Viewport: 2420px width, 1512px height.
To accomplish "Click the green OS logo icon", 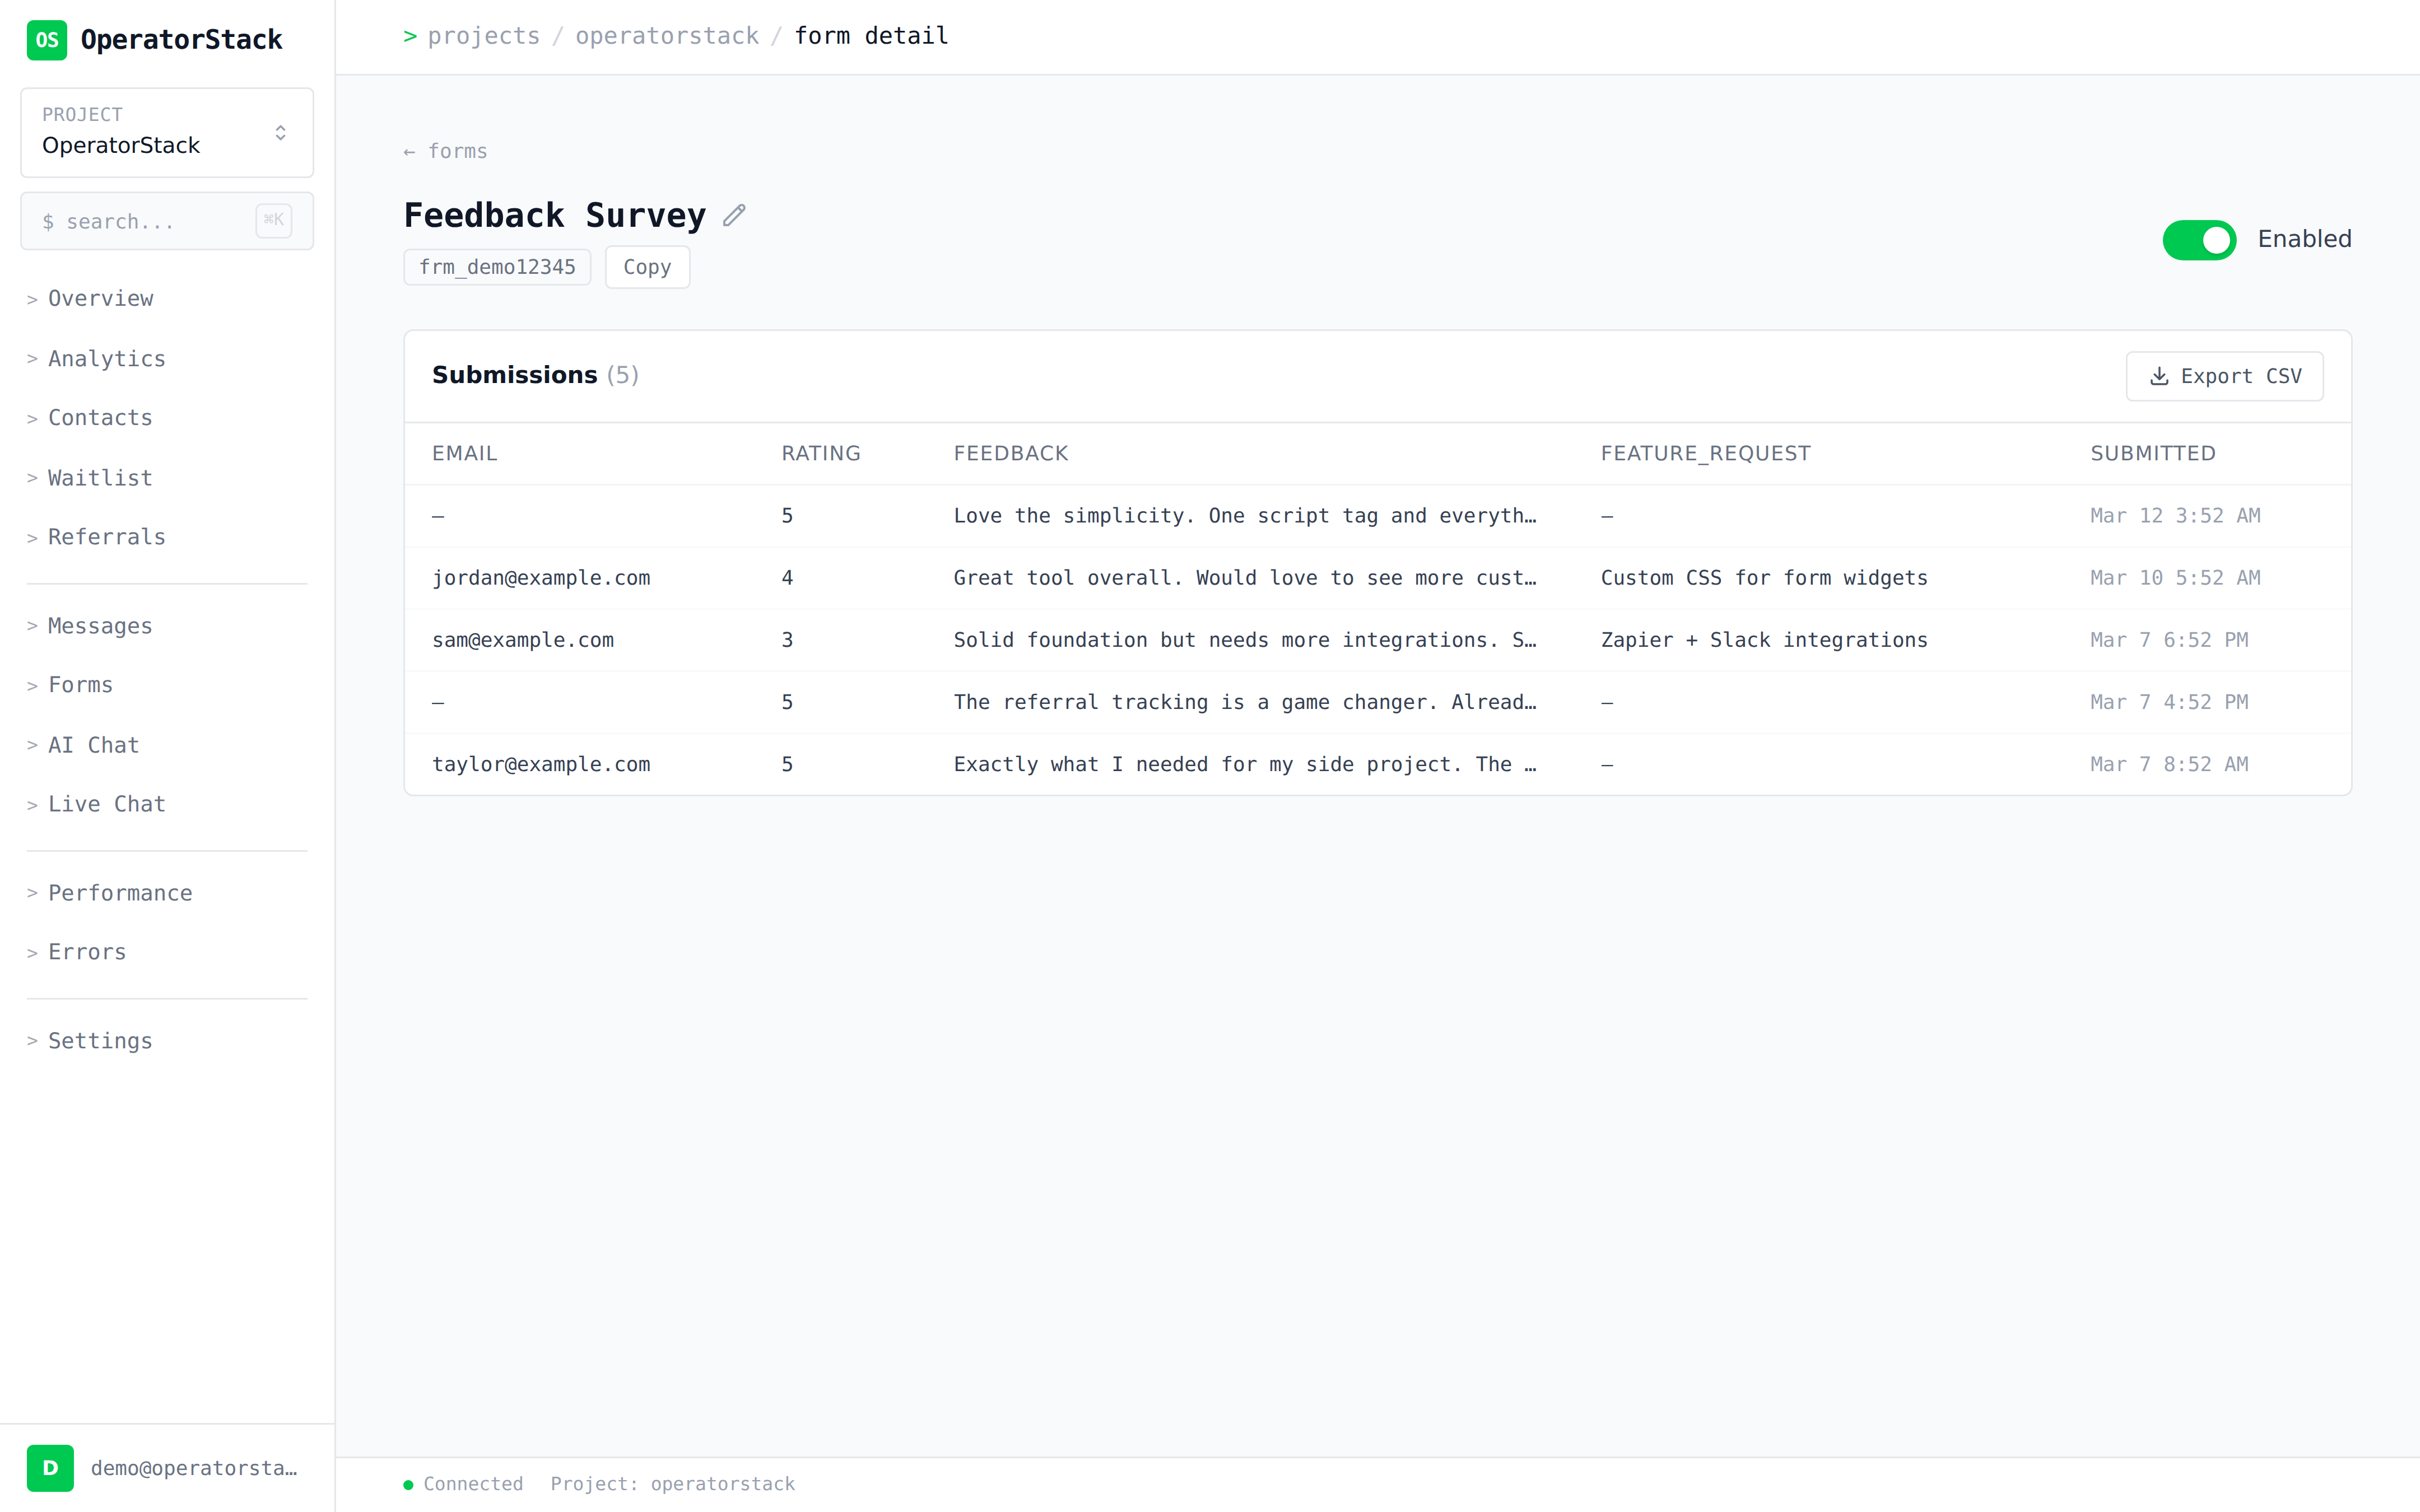I will pyautogui.click(x=46, y=40).
